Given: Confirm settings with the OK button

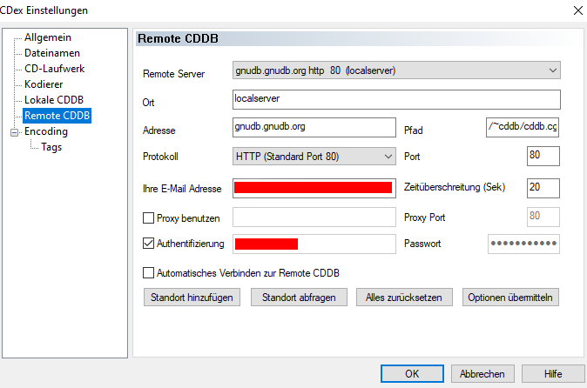Looking at the screenshot, I should 412,373.
